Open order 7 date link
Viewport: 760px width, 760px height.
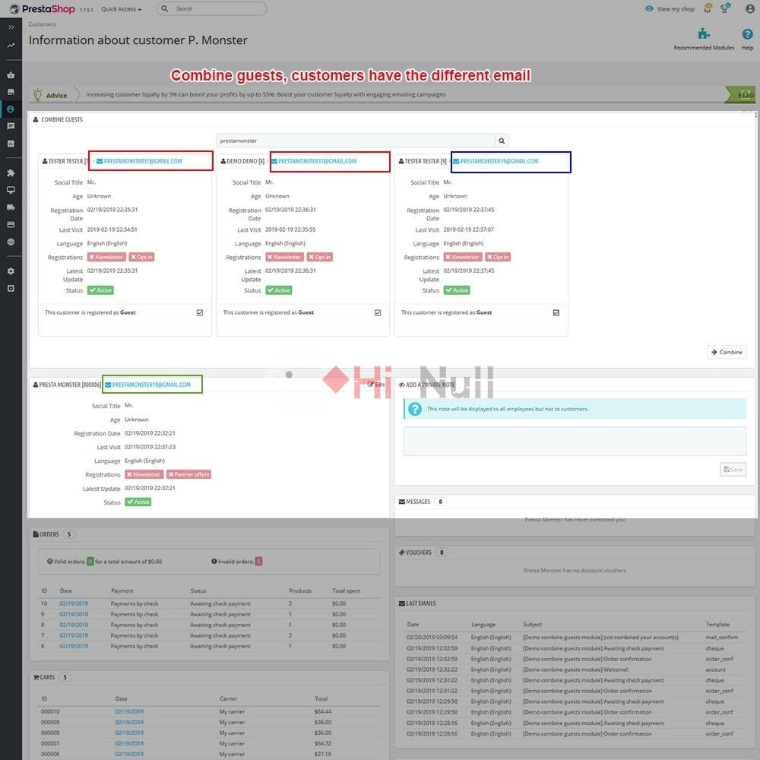tap(74, 636)
